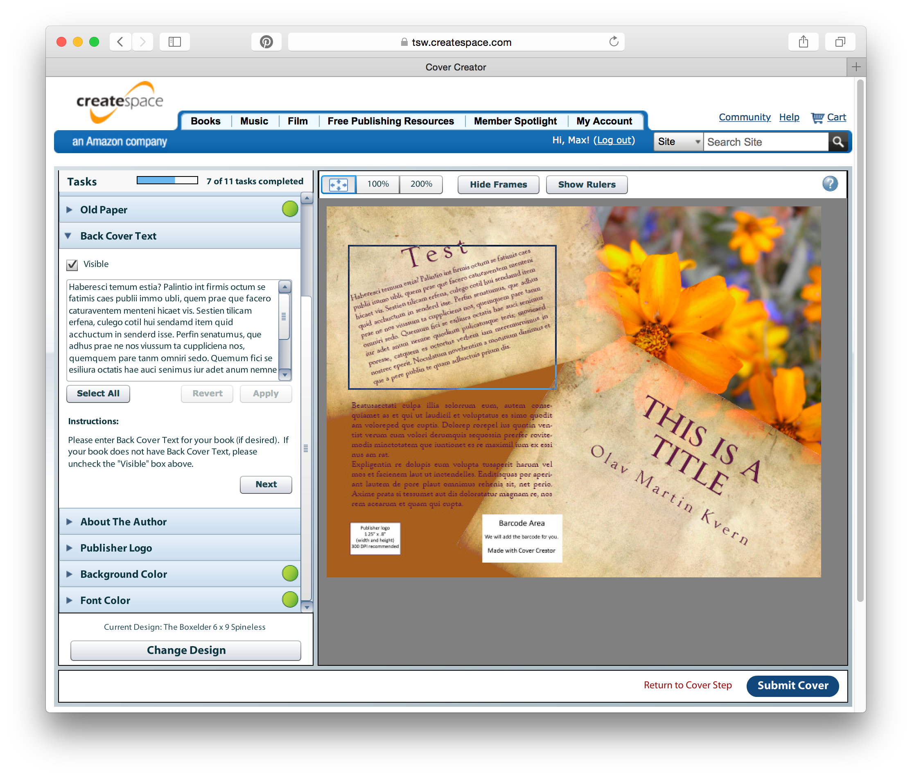The width and height of the screenshot is (912, 778).
Task: Click the Submit Cover button
Action: click(x=792, y=685)
